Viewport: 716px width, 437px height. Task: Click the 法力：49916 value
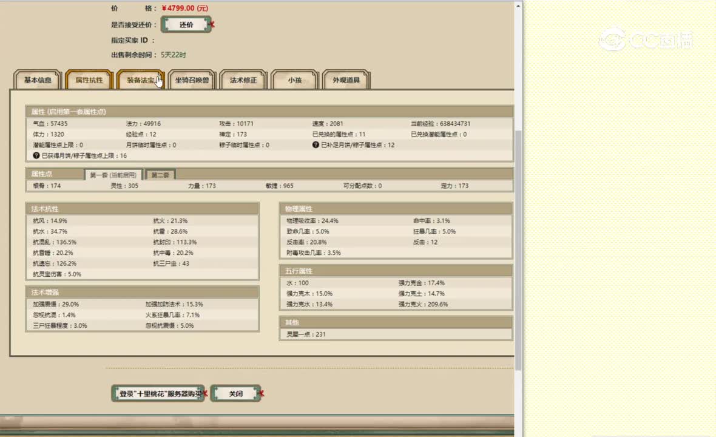pyautogui.click(x=143, y=124)
